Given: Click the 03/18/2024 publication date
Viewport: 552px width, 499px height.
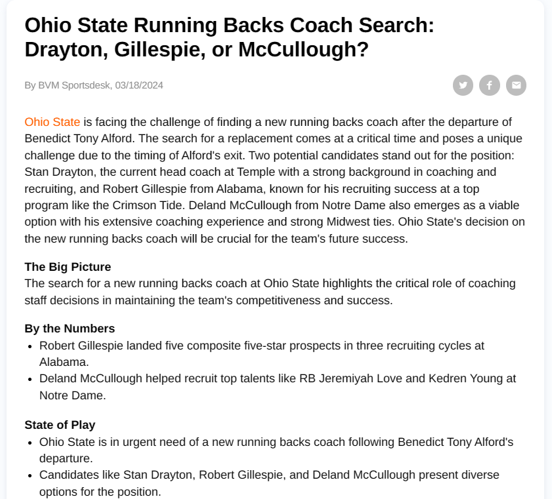Looking at the screenshot, I should click(139, 85).
